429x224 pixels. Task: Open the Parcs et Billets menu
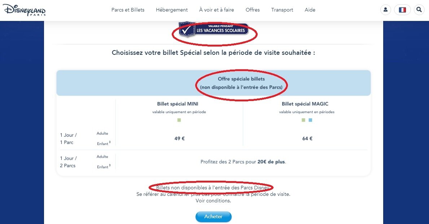point(128,10)
